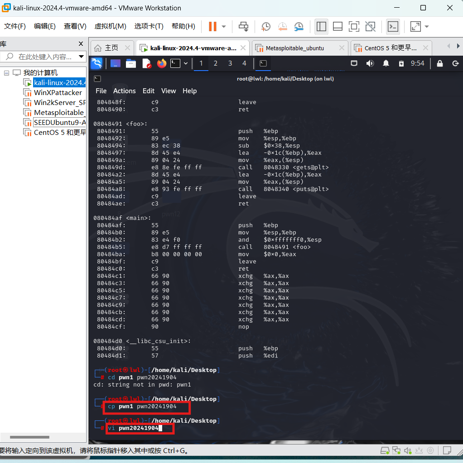Screen dimensions: 463x463
Task: Open the Kali notifications bell icon
Action: click(x=386, y=63)
